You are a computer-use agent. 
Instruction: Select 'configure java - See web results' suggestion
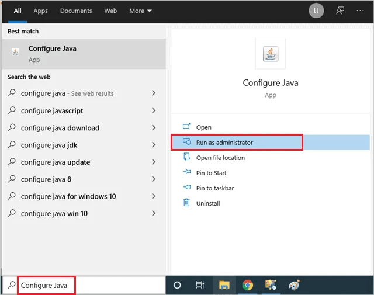82,93
